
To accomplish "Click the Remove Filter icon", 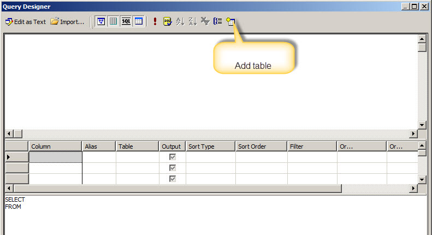I will tap(205, 21).
